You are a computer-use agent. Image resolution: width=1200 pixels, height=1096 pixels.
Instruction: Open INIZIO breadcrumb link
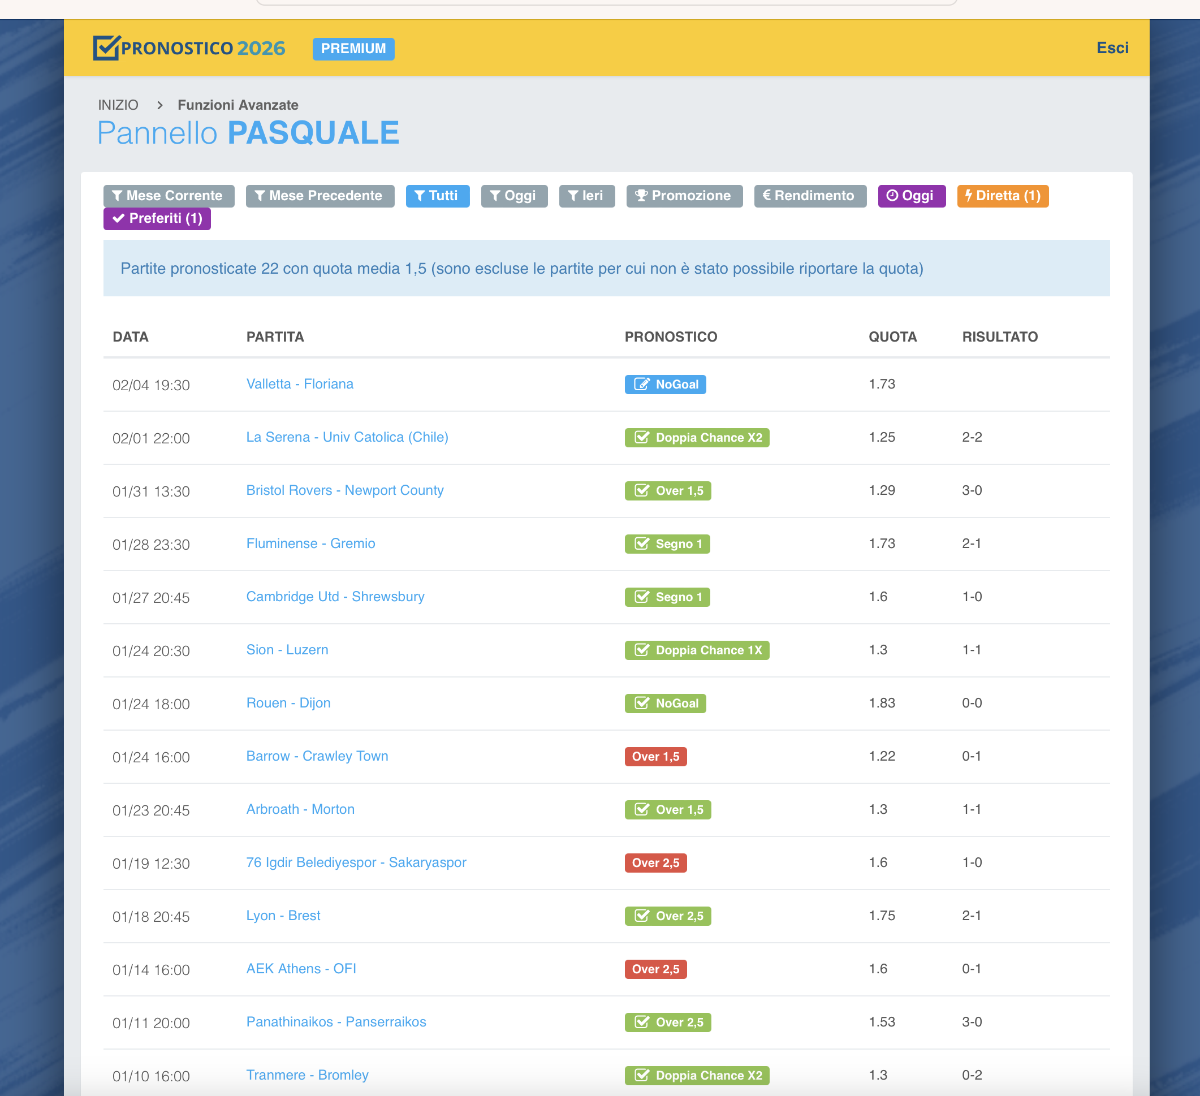118,105
